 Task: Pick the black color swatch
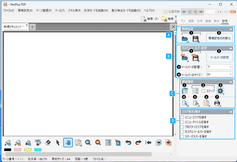click(7, 150)
